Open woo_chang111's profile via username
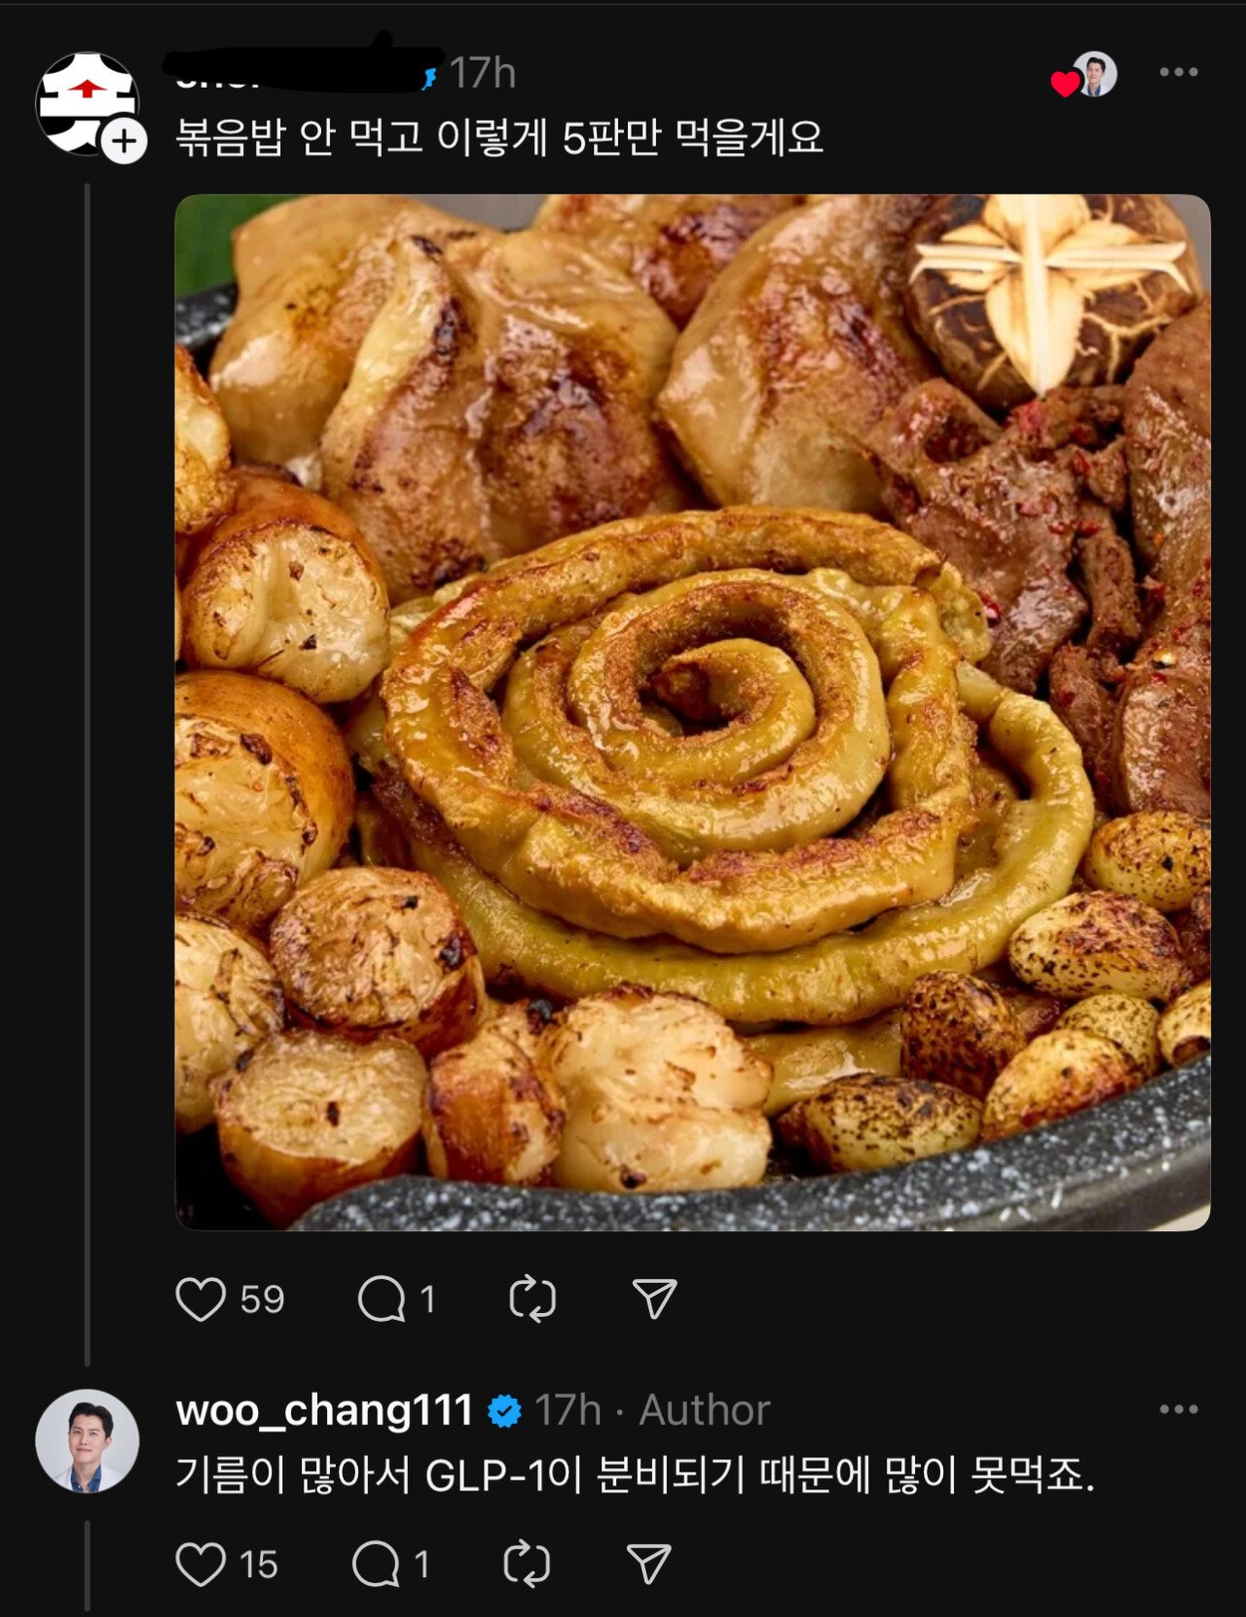The image size is (1246, 1617). [x=324, y=1410]
